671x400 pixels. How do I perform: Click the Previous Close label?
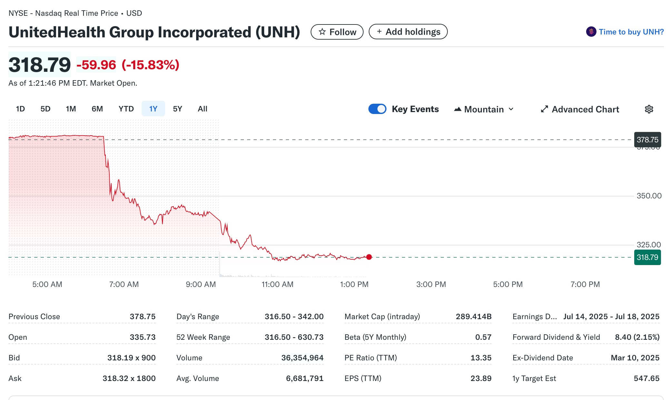(x=34, y=317)
